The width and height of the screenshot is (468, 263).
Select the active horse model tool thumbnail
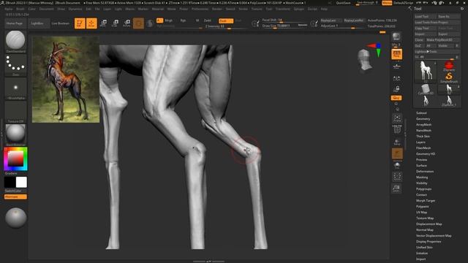(426, 72)
